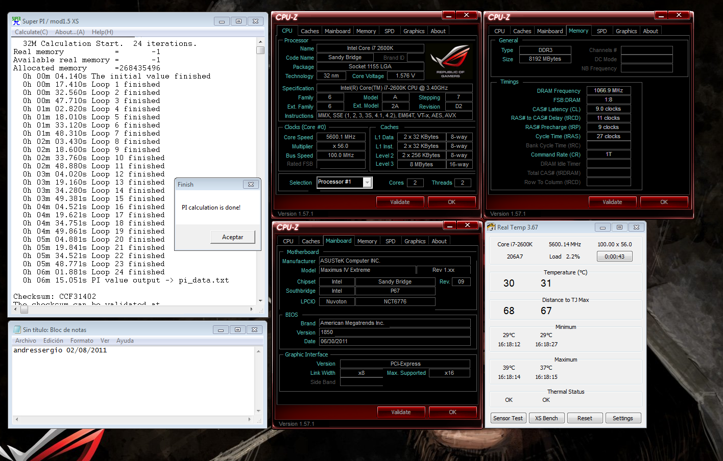
Task: Click OK in the Memory tab CPU-Z window
Action: (x=664, y=202)
